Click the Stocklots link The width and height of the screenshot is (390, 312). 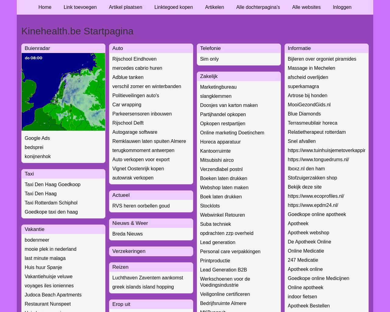210,206
